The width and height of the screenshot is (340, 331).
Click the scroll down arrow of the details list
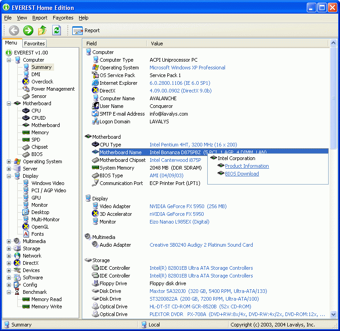pos(333,314)
